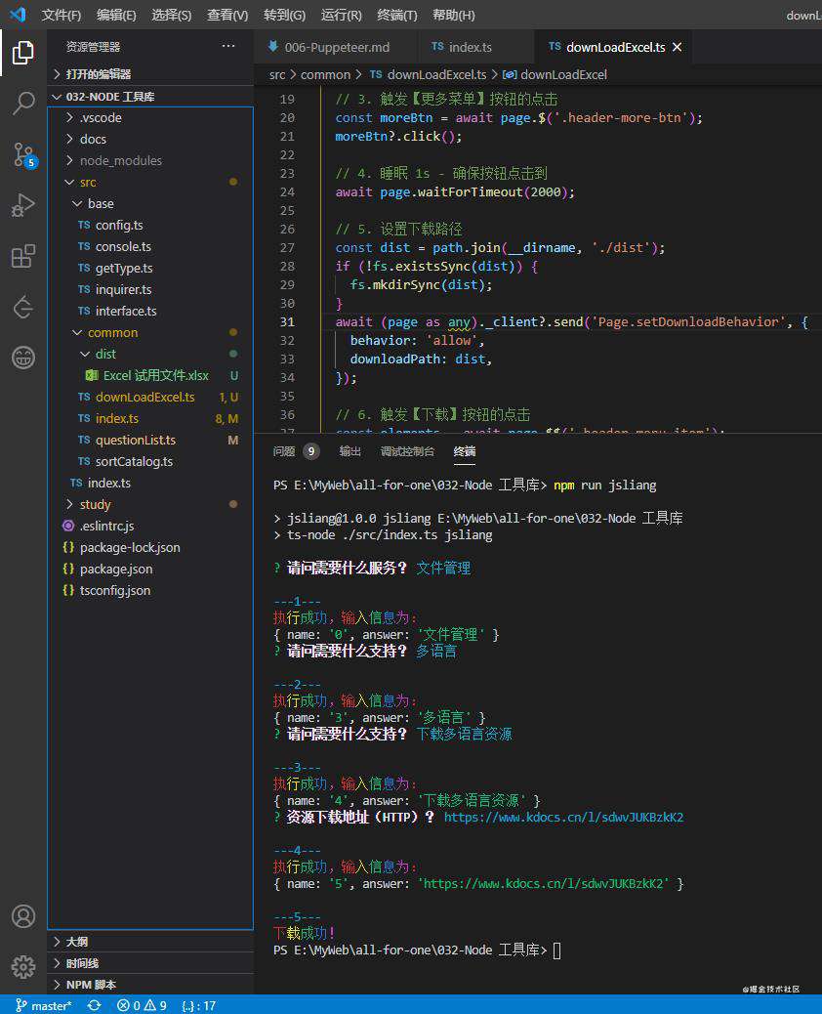
Task: Open the 查看(V) menu
Action: (227, 15)
